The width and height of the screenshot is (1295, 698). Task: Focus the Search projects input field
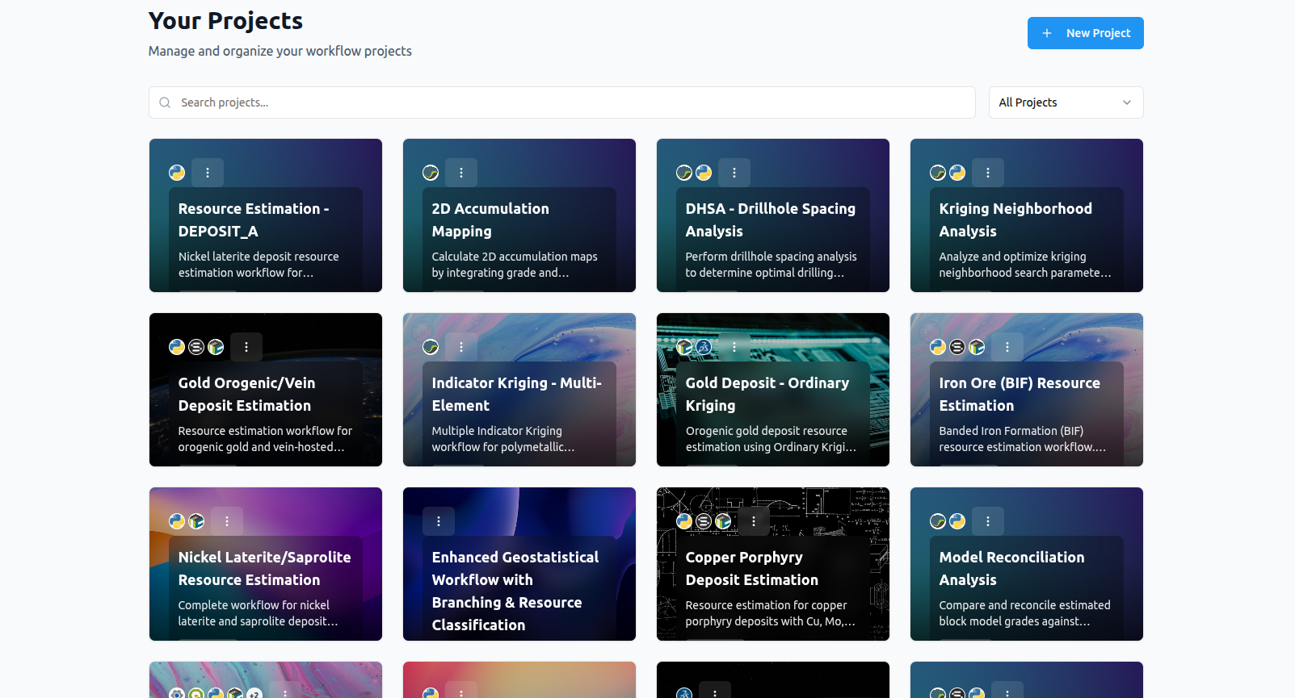coord(561,102)
